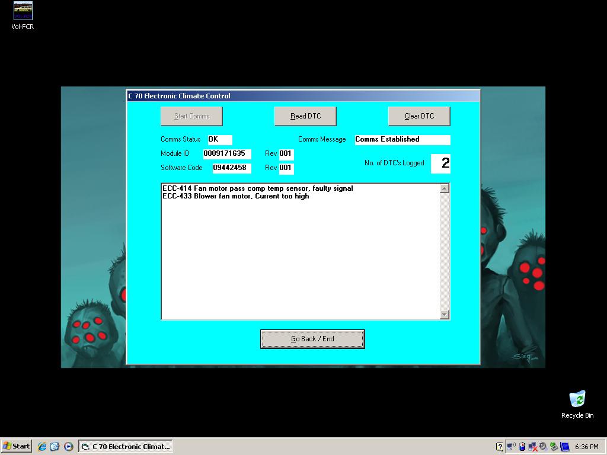Click the Go Back / End button
607x455 pixels.
coord(312,339)
